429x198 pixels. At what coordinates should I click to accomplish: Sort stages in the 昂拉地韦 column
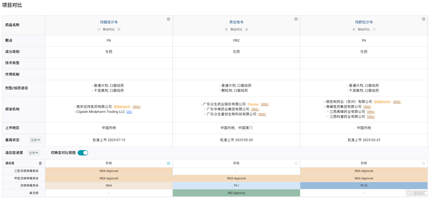click(296, 163)
